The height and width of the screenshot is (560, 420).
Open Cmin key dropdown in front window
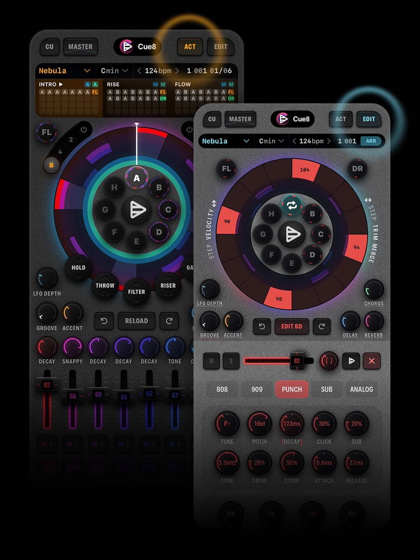(272, 141)
